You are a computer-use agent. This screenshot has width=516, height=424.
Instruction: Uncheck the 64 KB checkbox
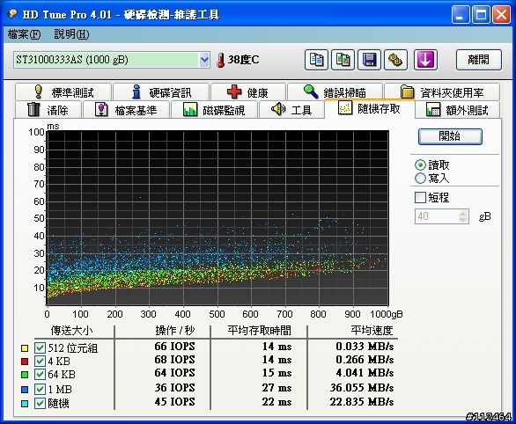40,374
